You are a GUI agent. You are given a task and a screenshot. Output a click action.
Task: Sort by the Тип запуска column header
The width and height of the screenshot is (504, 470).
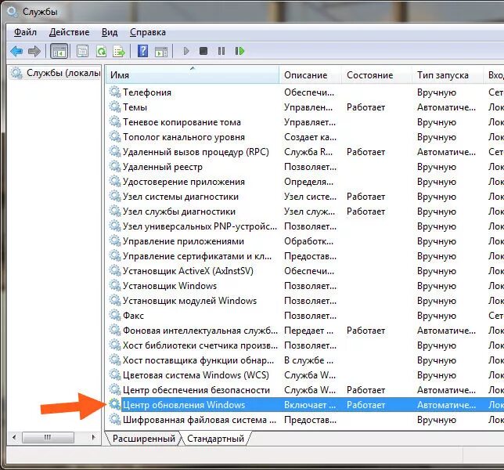pos(448,75)
